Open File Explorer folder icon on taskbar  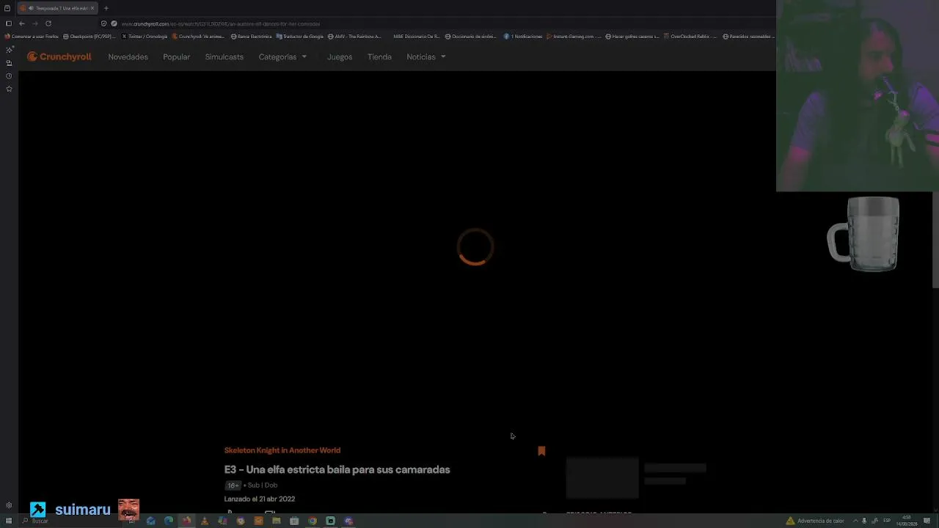click(276, 521)
